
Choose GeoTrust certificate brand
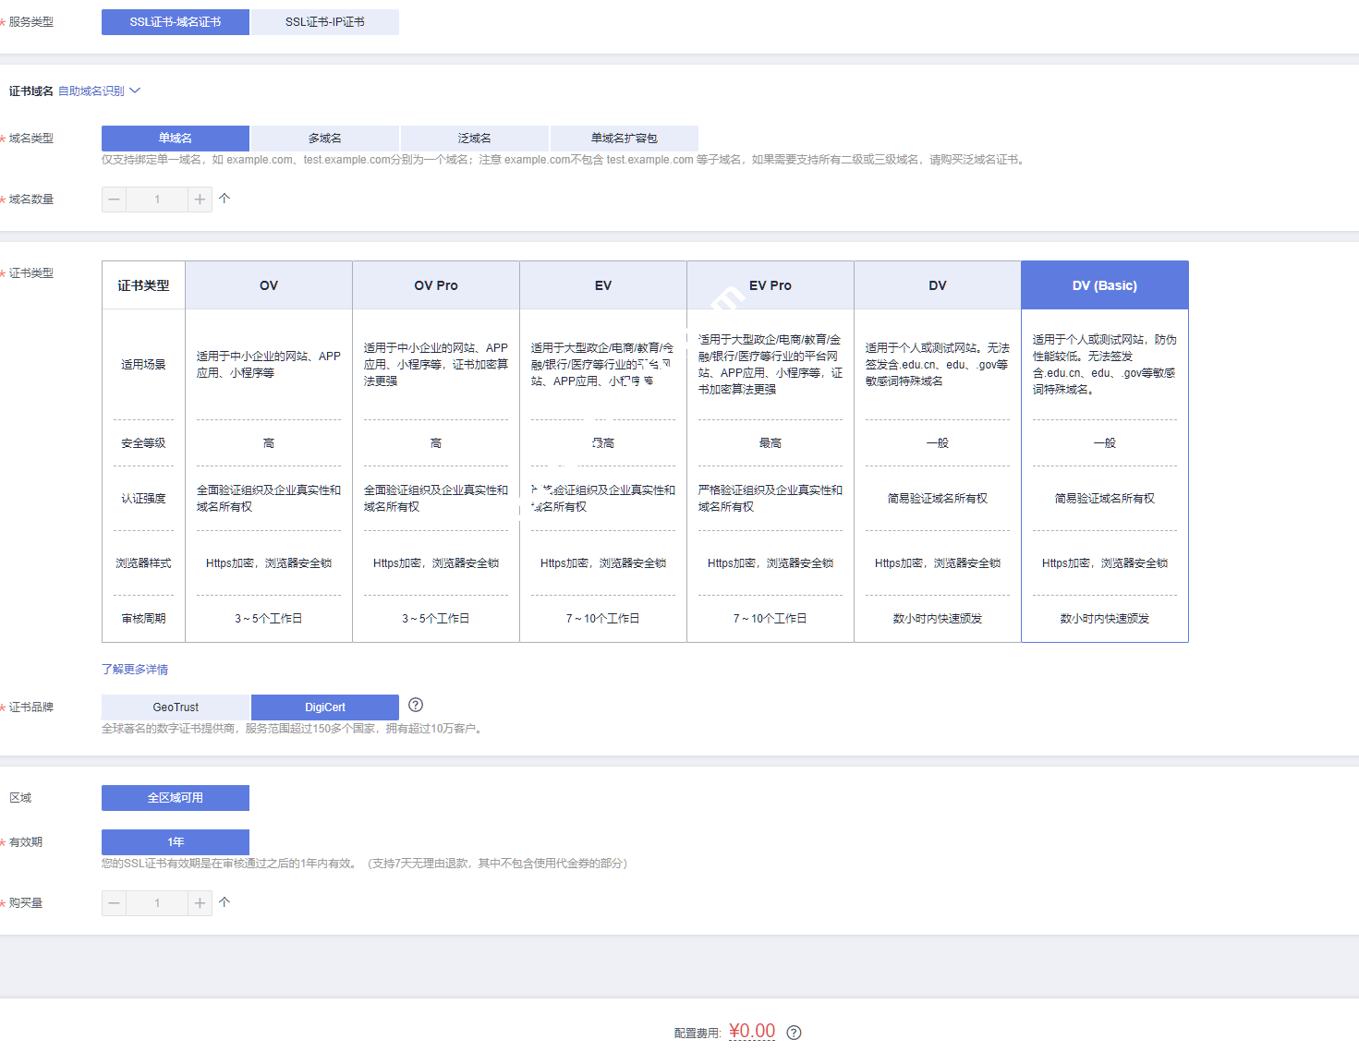pyautogui.click(x=176, y=707)
